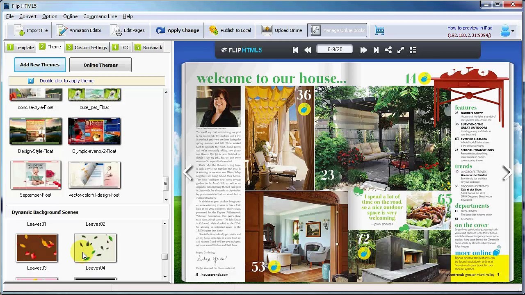This screenshot has height=295, width=525.
Task: Click Online Themes button
Action: click(100, 65)
